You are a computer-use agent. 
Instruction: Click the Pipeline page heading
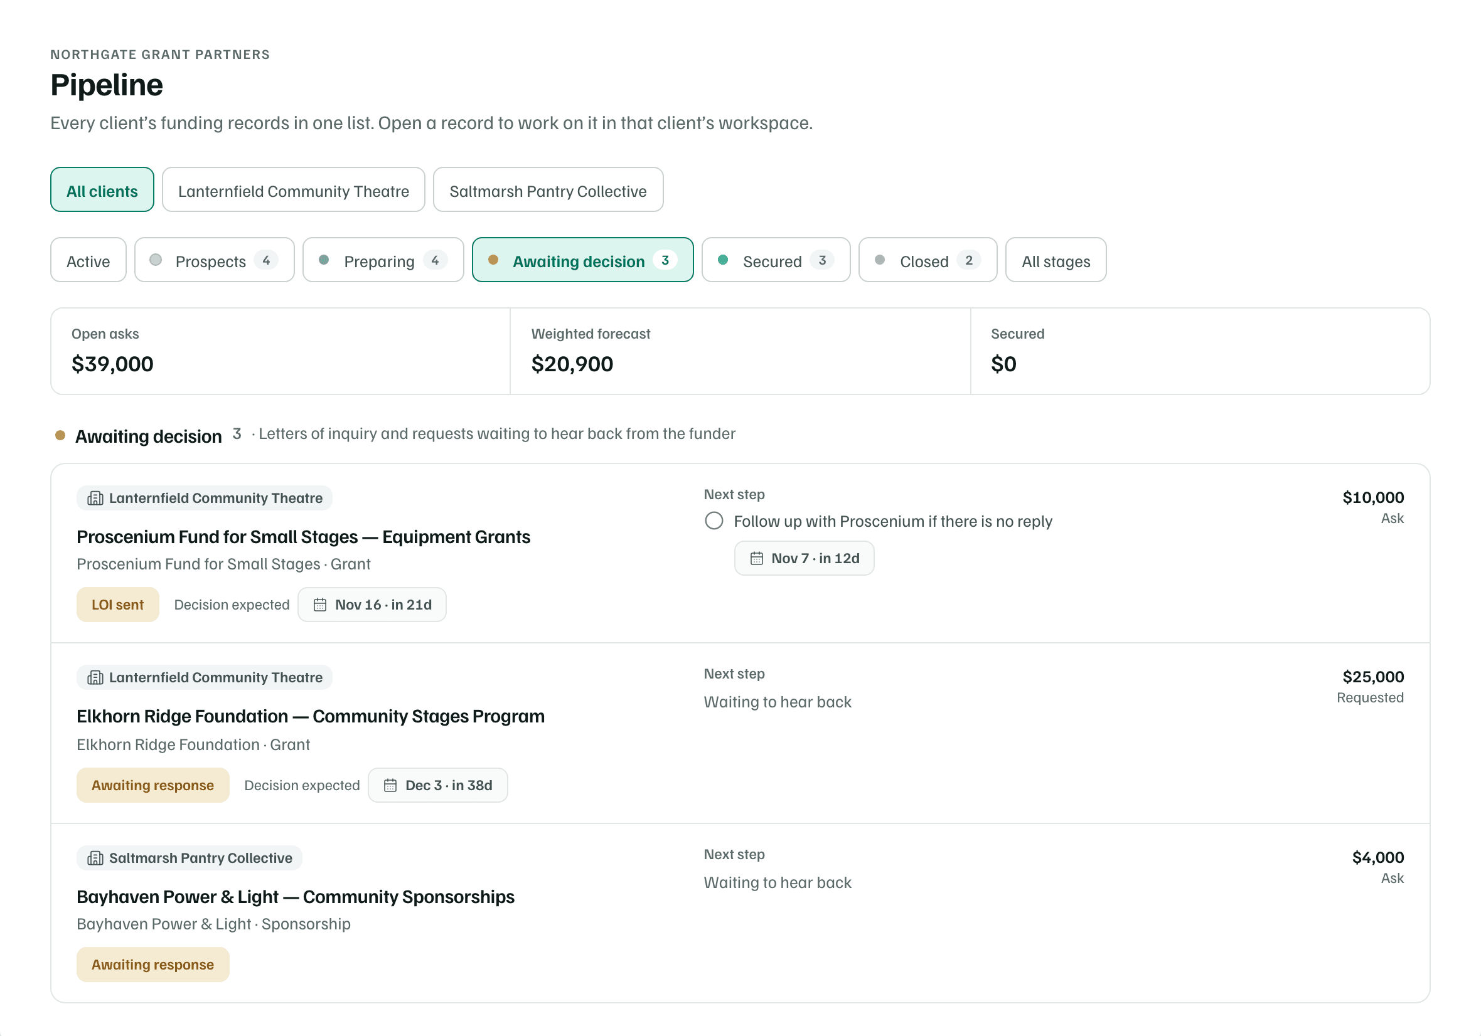pyautogui.click(x=107, y=85)
